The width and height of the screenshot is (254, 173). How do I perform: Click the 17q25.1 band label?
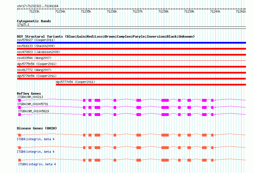point(23,25)
